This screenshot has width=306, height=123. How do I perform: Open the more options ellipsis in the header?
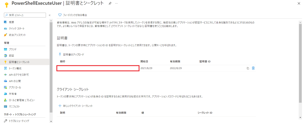(x=117, y=4)
